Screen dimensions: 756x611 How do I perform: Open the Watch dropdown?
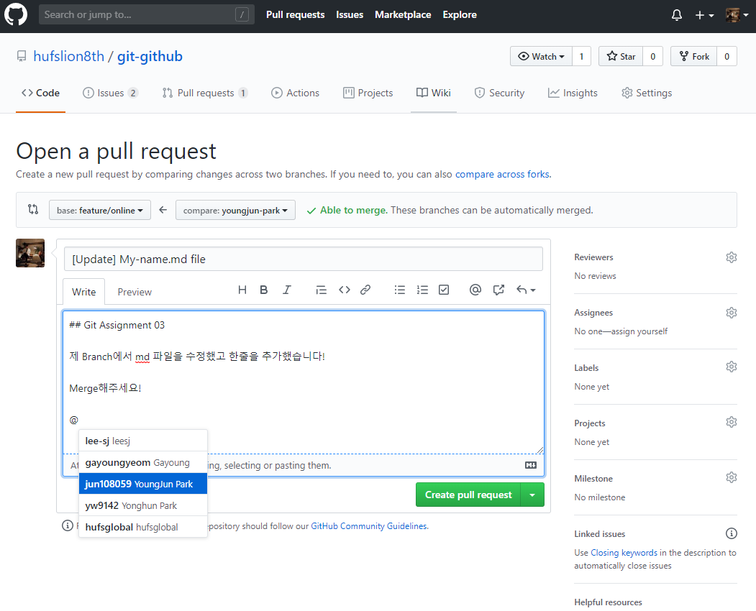[x=541, y=56]
